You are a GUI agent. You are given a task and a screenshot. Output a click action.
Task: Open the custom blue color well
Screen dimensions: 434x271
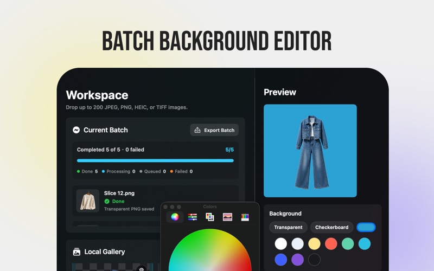click(x=366, y=227)
